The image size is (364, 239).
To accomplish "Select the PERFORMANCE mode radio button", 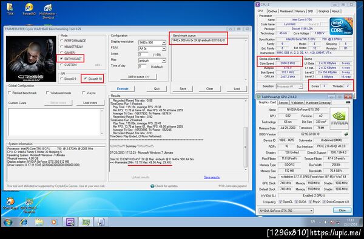I will click(62, 41).
